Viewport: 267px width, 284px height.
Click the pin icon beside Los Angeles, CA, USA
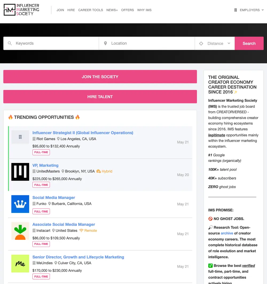(58, 139)
